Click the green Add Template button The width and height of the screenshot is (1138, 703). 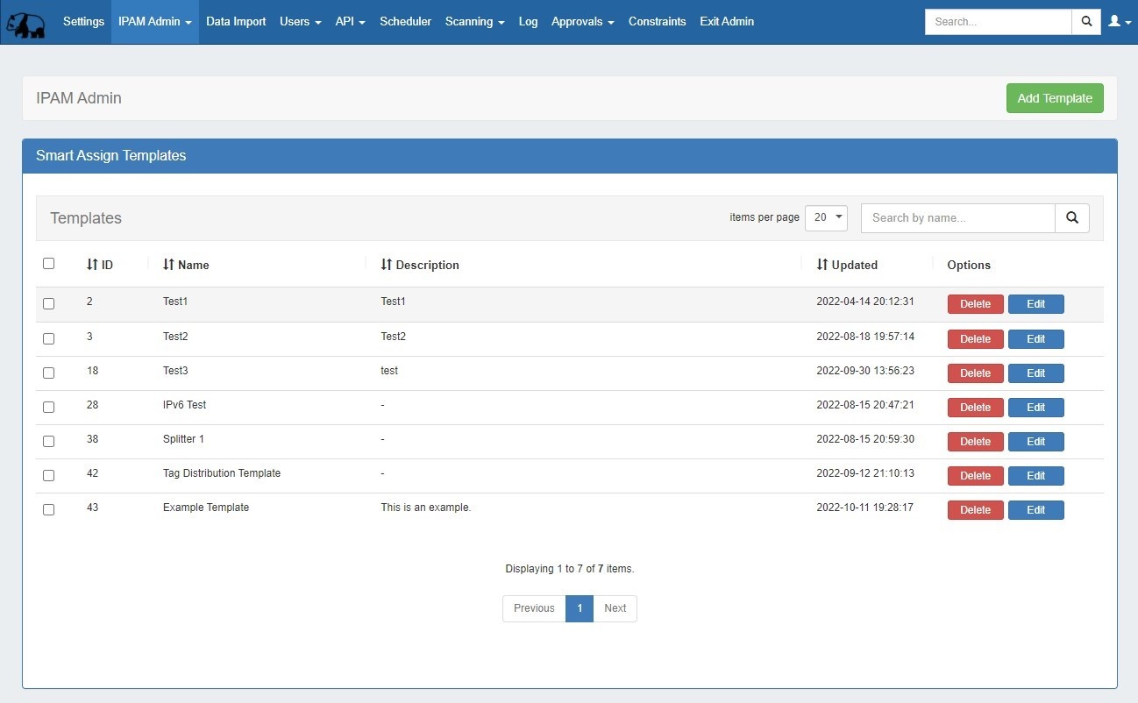tap(1054, 98)
